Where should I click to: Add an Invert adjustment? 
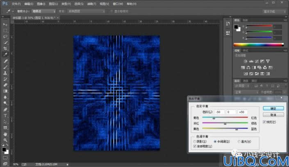[246, 74]
